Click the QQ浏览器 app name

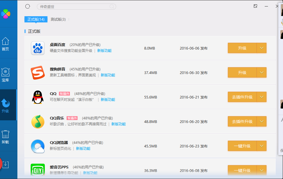coord(59,142)
